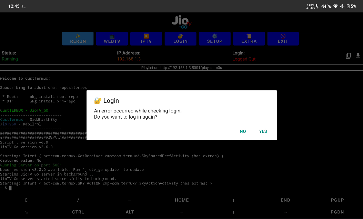
Task: Open the SETUP button
Action: click(x=215, y=39)
